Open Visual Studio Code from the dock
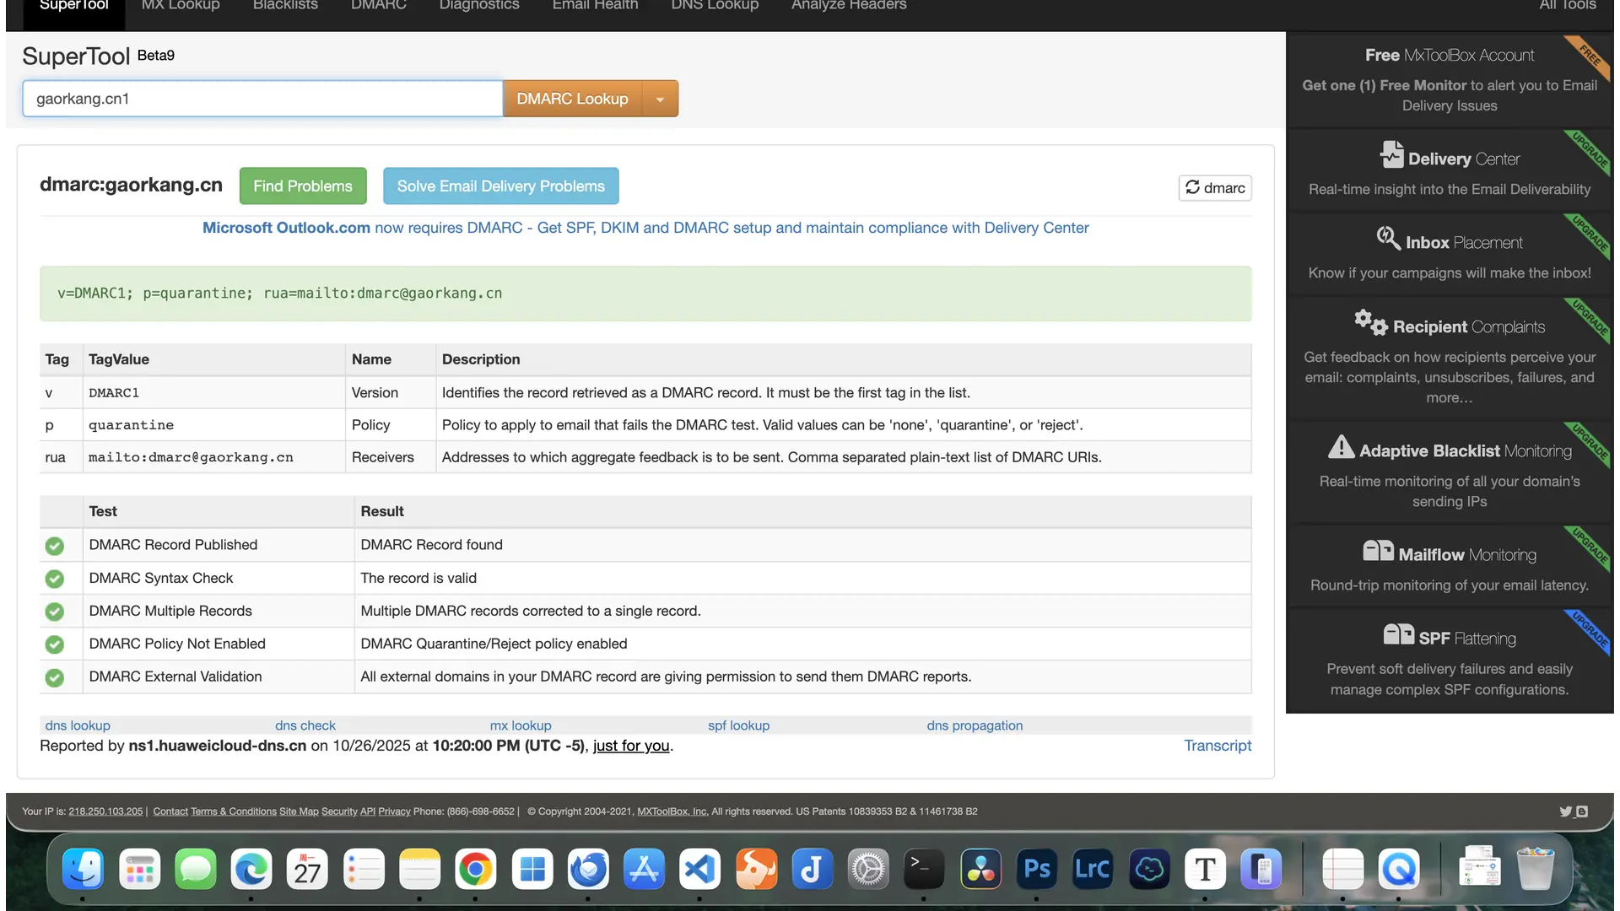The height and width of the screenshot is (911, 1620). (699, 869)
